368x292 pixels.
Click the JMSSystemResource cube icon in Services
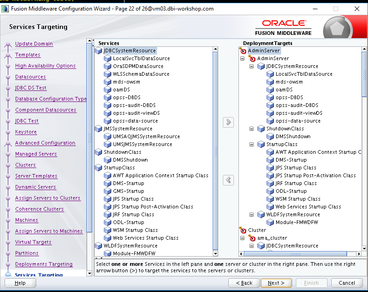pyautogui.click(x=98, y=129)
